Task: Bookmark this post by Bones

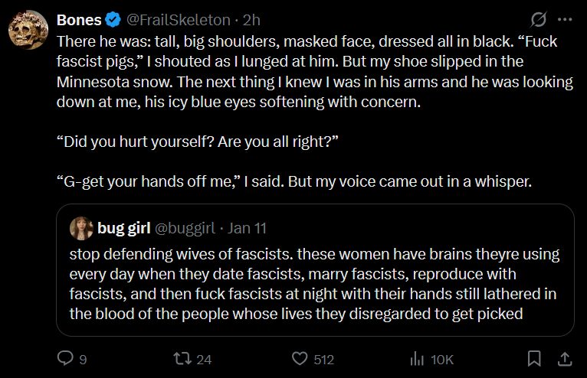Action: pyautogui.click(x=535, y=358)
